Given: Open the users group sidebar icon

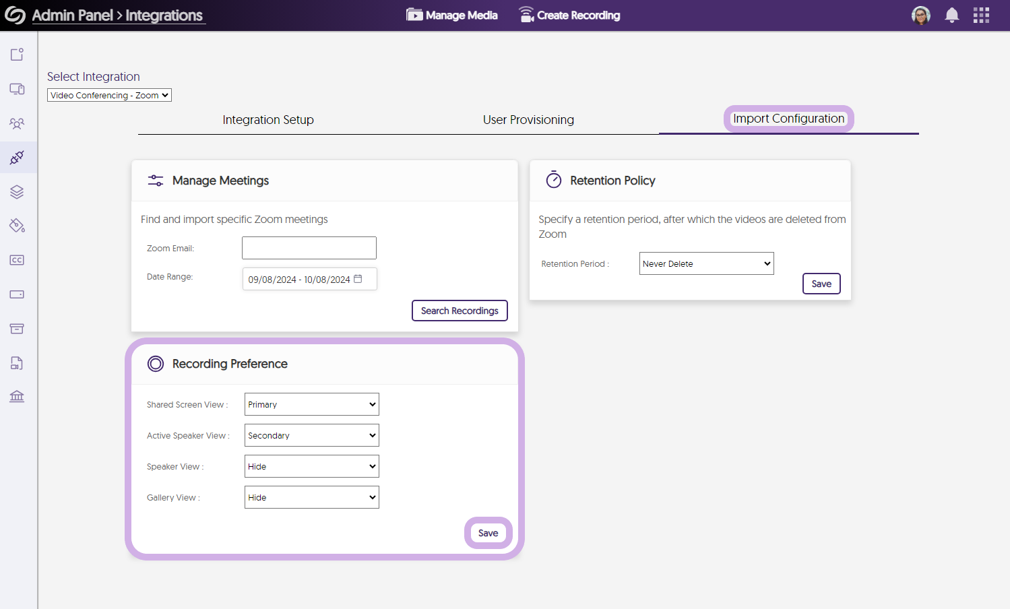Looking at the screenshot, I should click(x=17, y=123).
